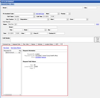This screenshot has width=100, height=98.
Task: Switch to the Location Notes tab
Action: click(x=49, y=44)
